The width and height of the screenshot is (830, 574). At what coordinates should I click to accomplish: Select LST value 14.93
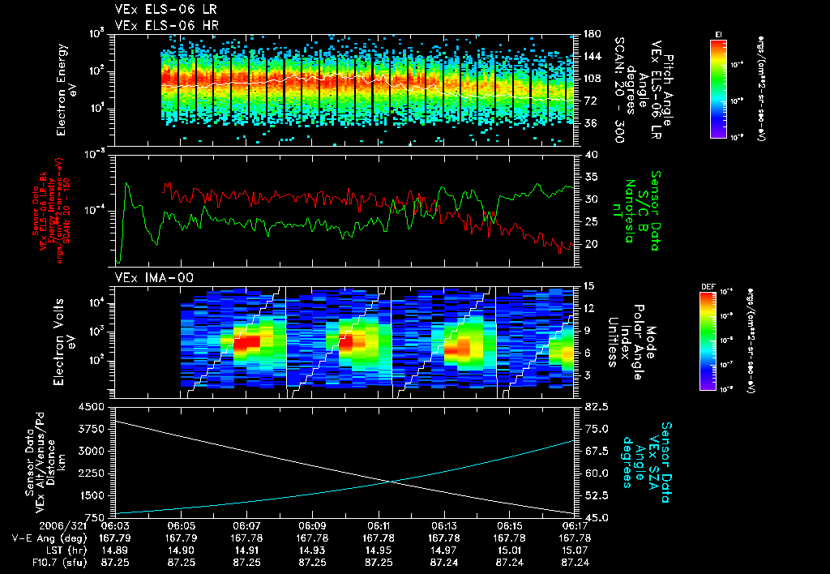(312, 550)
